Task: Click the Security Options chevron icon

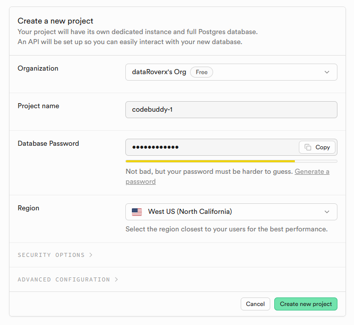Action: pos(91,255)
